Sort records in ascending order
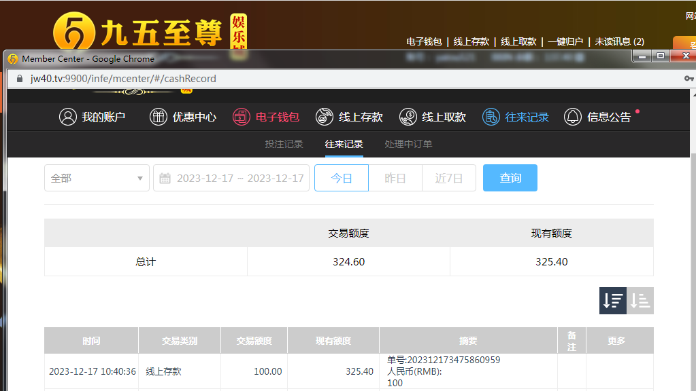Viewport: 696px width, 391px height. tap(640, 301)
